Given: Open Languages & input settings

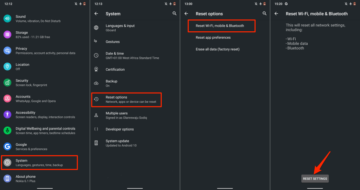Looking at the screenshot, I should pyautogui.click(x=120, y=28).
